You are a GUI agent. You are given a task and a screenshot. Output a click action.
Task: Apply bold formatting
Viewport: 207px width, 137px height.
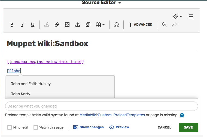[x=12, y=25]
